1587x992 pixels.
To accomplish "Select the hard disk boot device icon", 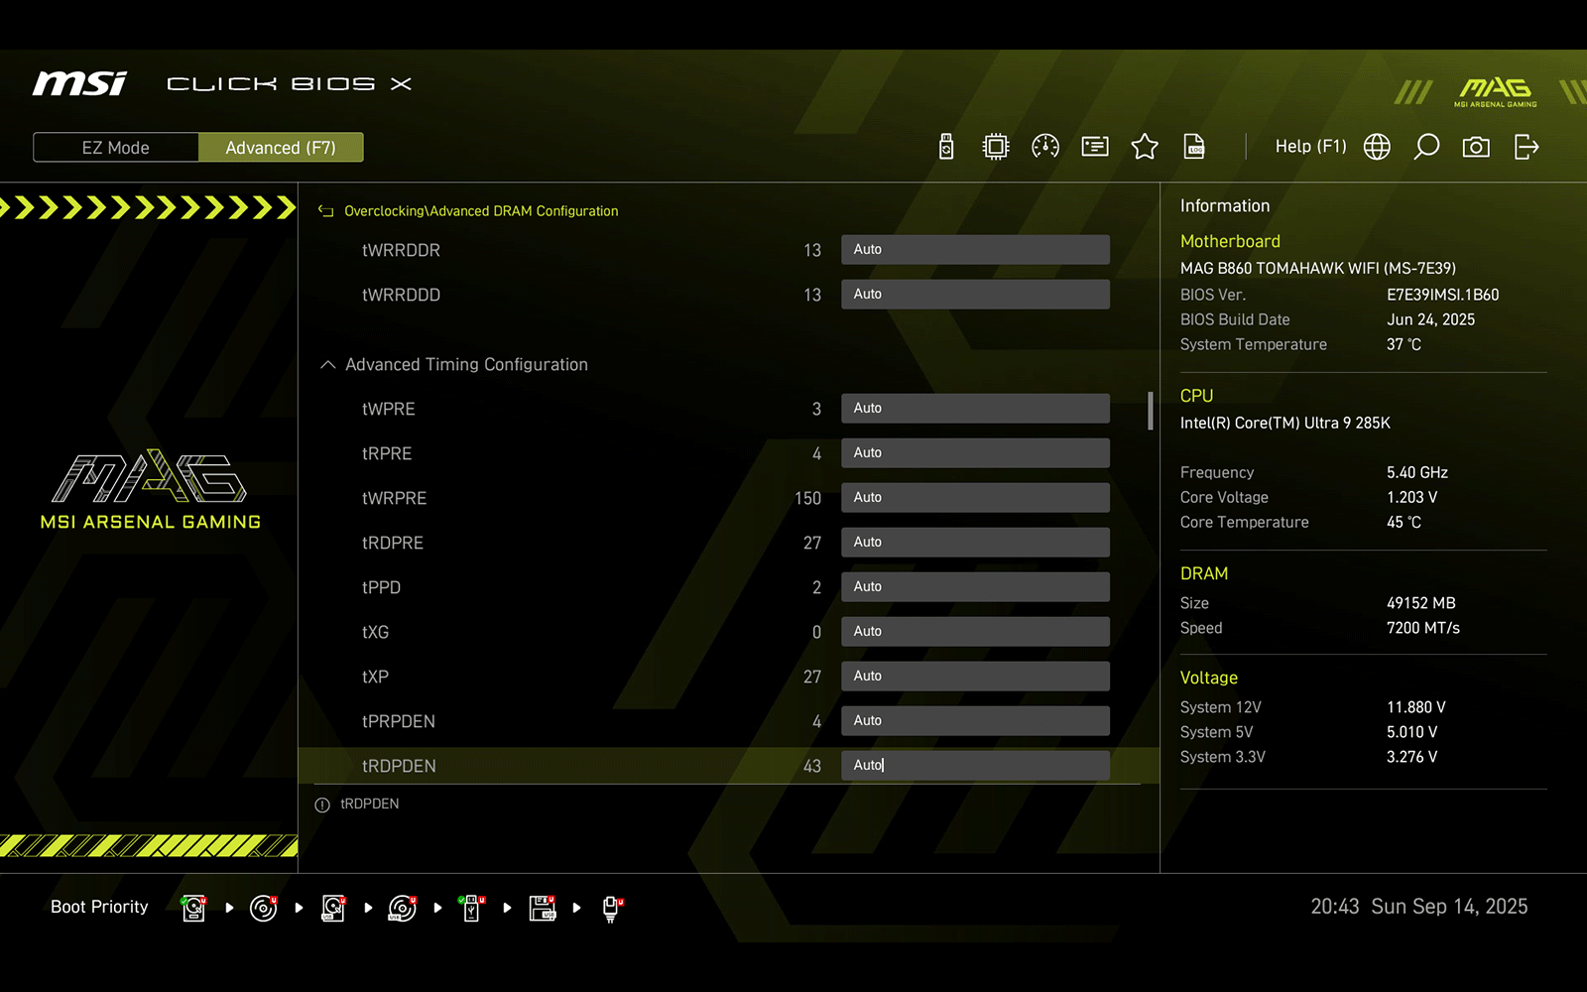I will point(194,908).
